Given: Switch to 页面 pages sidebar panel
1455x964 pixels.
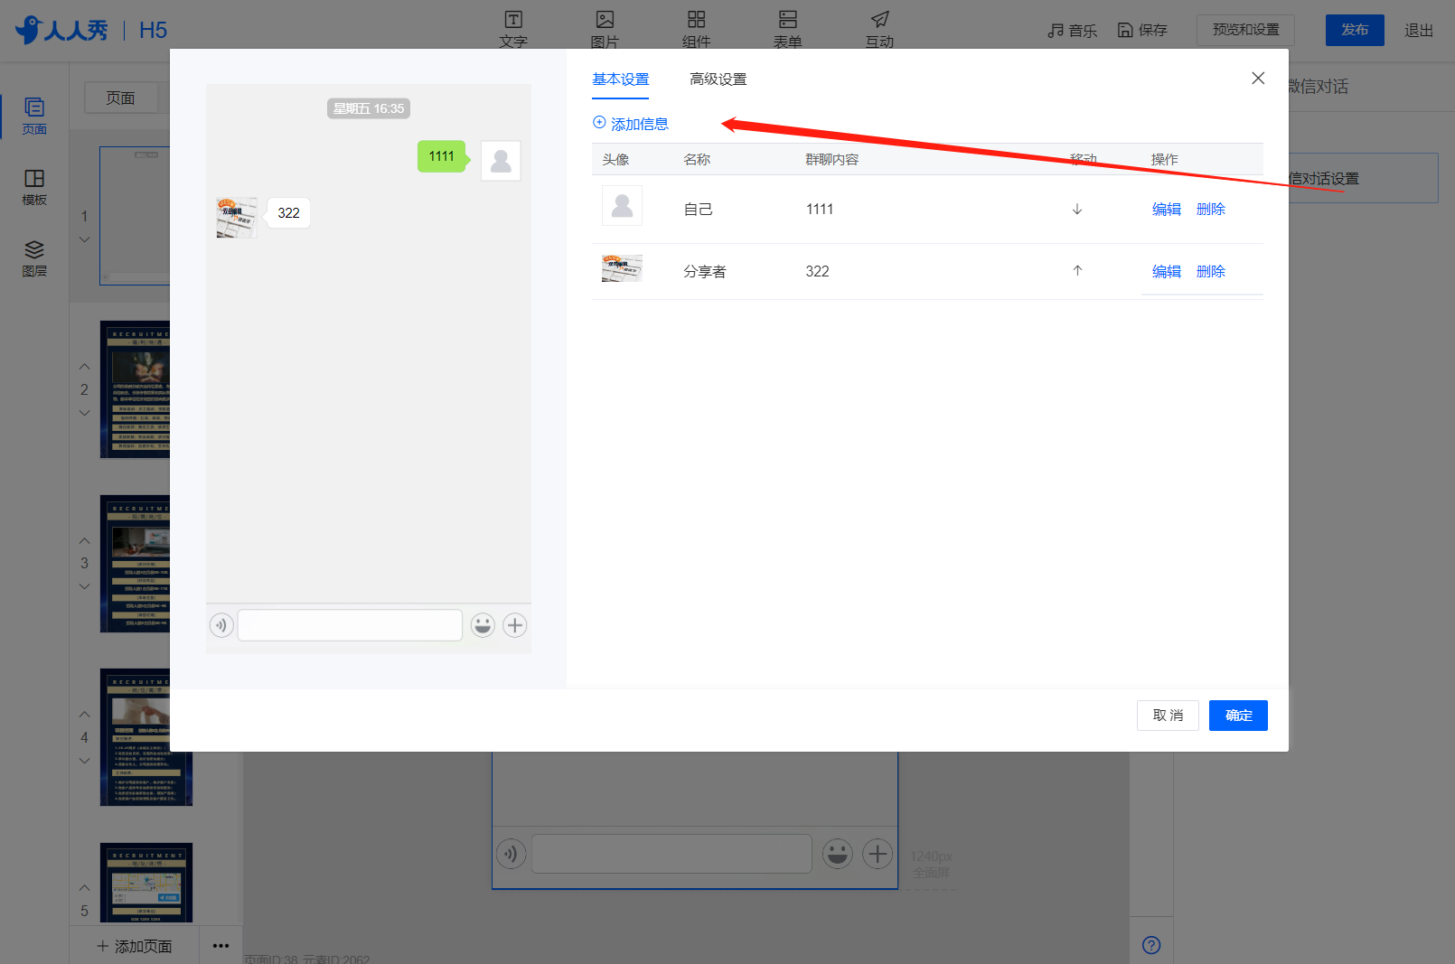Looking at the screenshot, I should (34, 117).
